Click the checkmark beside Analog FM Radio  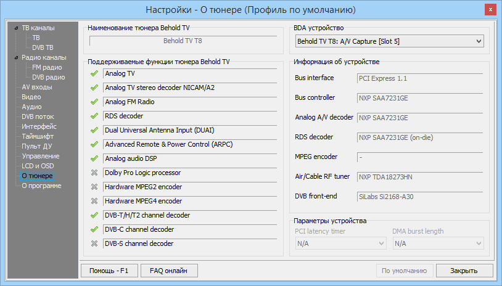pyautogui.click(x=94, y=102)
